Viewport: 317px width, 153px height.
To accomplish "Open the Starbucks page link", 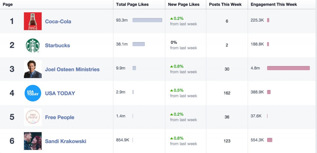I will (57, 45).
